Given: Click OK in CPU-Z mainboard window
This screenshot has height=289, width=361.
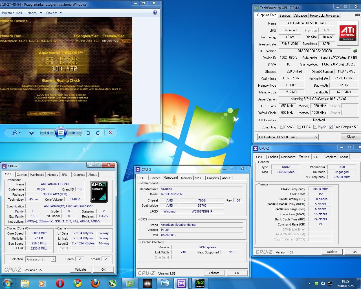Looking at the screenshot, I should click(x=237, y=273).
